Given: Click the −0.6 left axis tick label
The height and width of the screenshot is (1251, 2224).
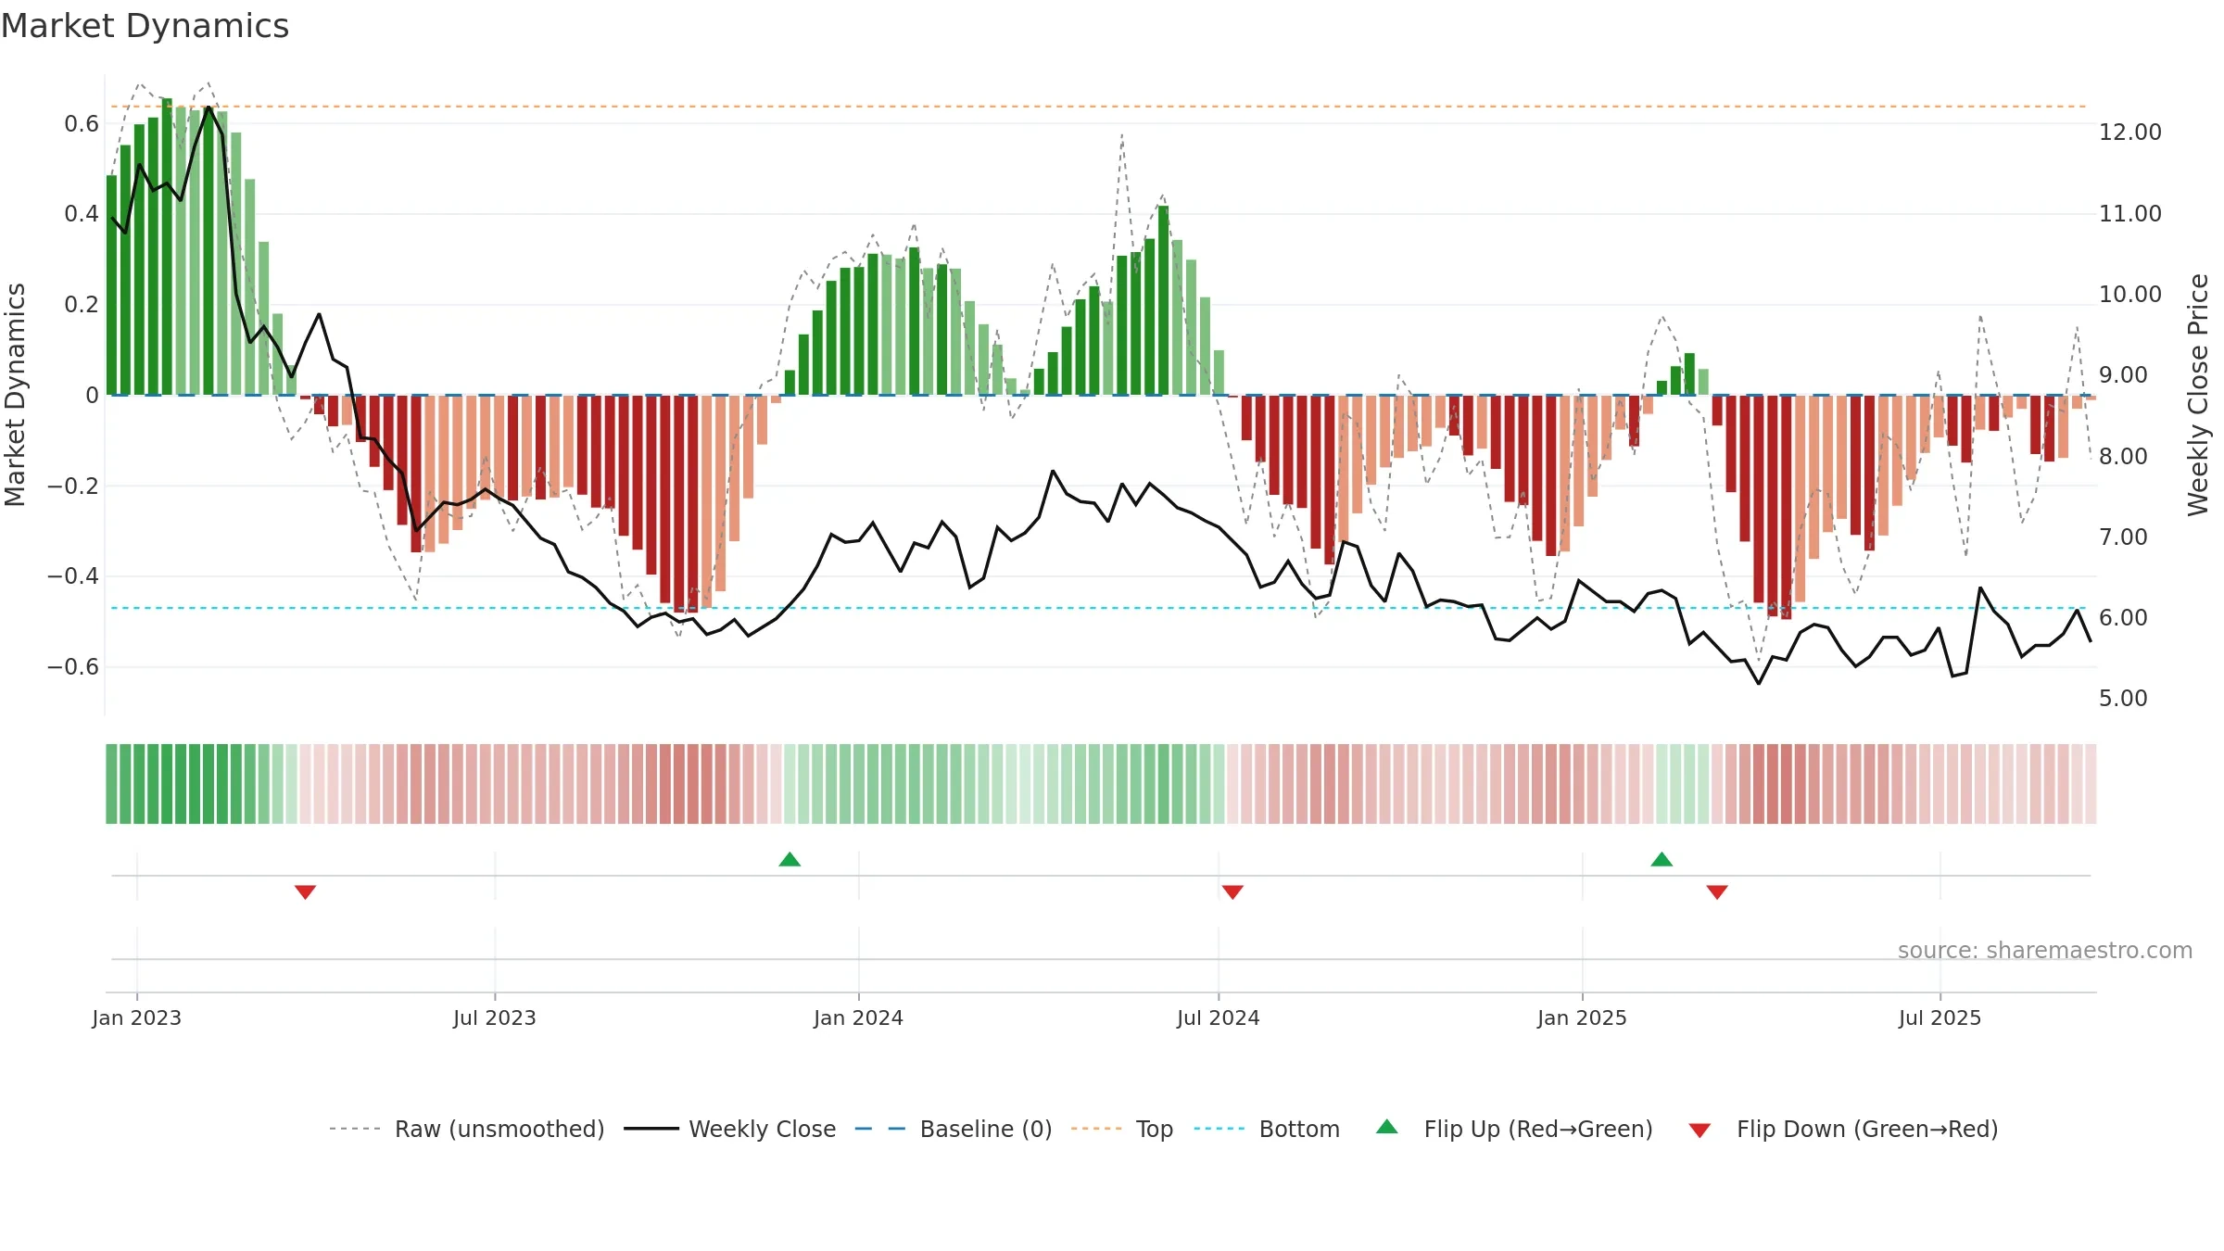Looking at the screenshot, I should click(73, 667).
